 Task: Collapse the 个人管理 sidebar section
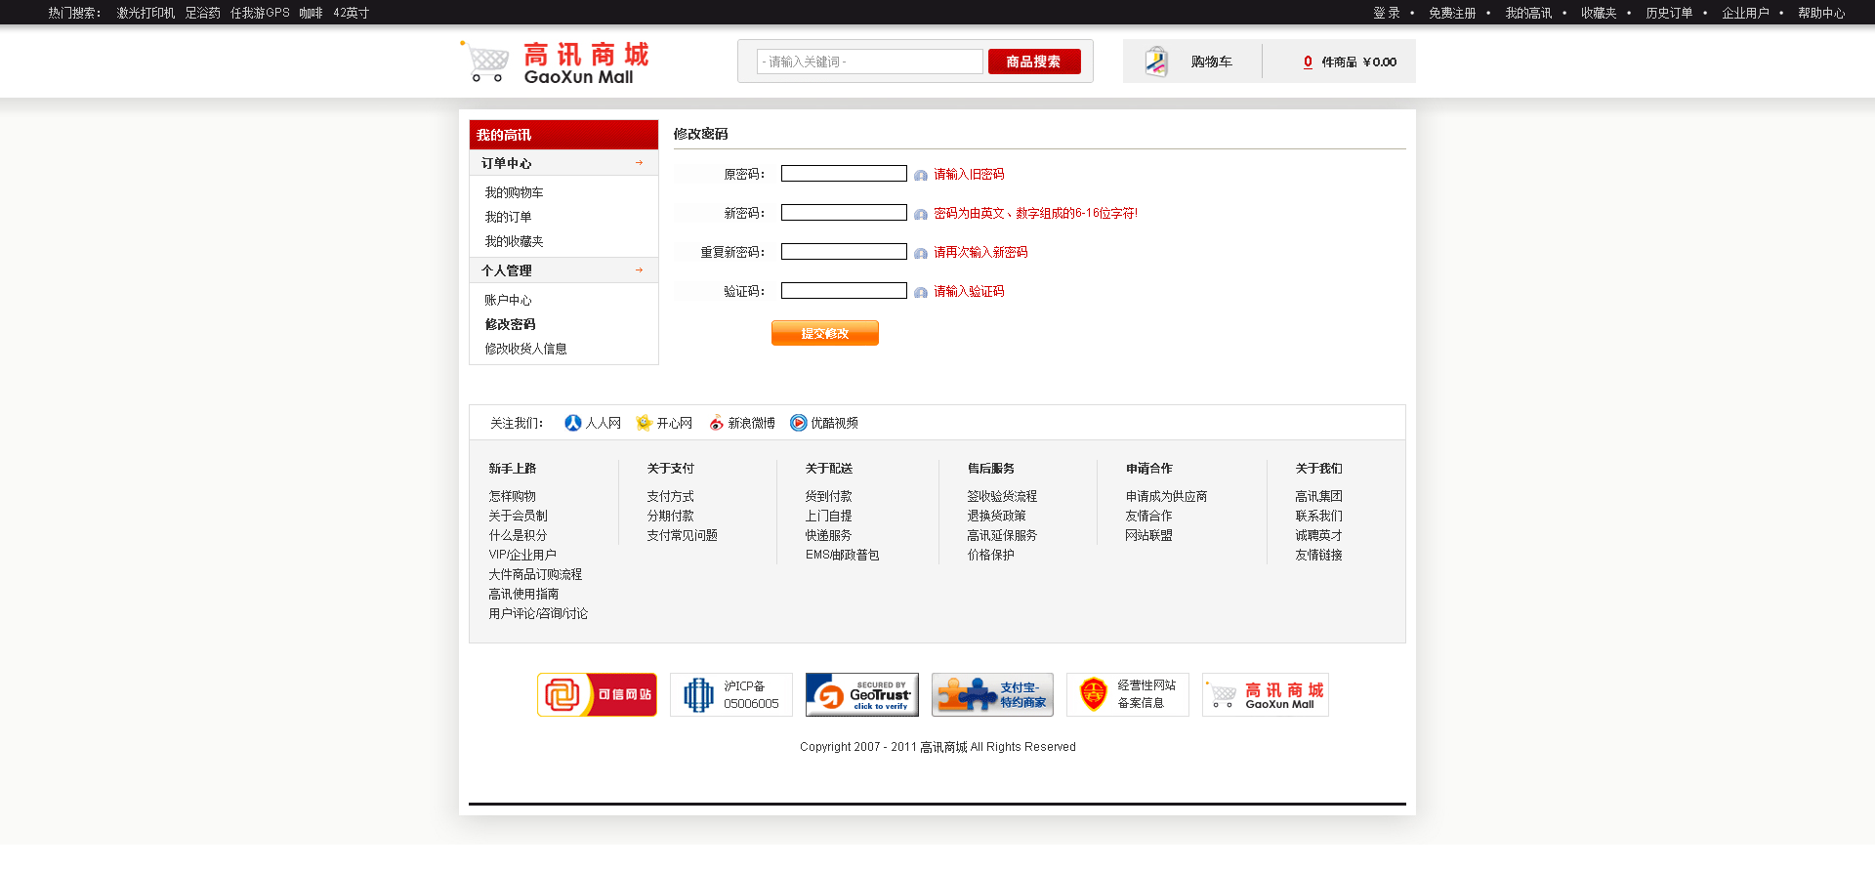click(639, 270)
